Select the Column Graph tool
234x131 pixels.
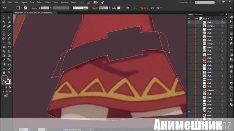coord(9,64)
